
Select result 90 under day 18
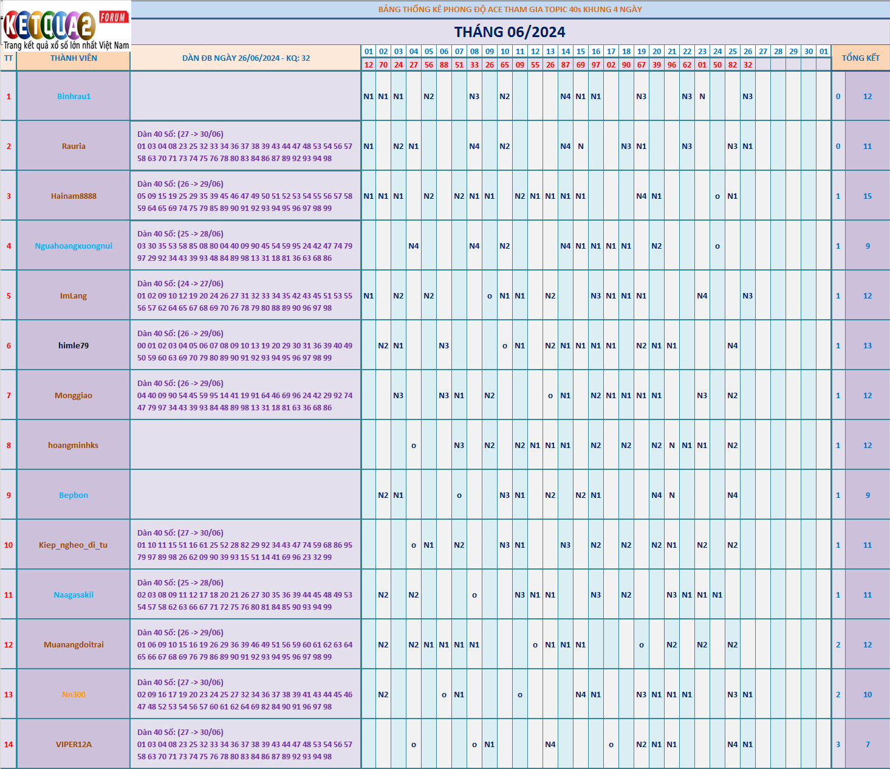coord(626,64)
